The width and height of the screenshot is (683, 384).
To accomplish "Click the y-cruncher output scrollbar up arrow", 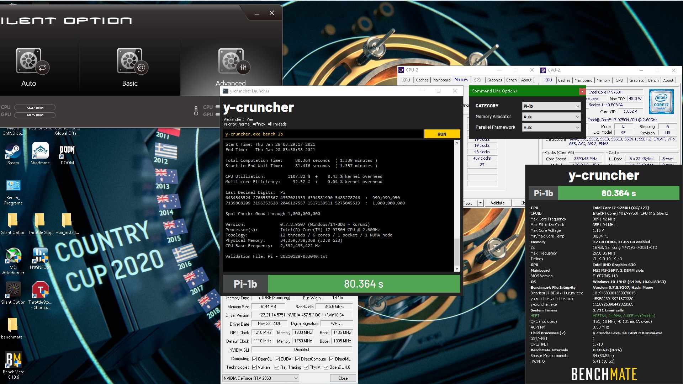I will point(457,143).
